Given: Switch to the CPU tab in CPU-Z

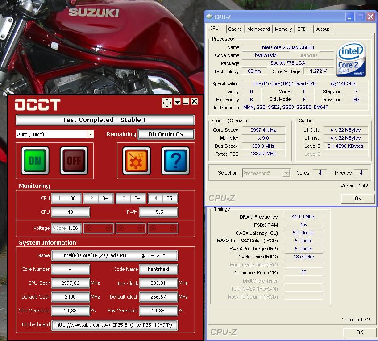Looking at the screenshot, I should (214, 29).
